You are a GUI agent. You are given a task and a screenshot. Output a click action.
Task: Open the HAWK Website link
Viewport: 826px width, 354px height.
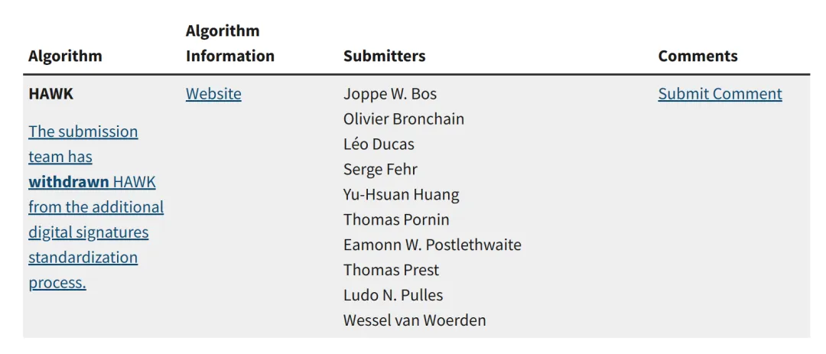coord(213,94)
